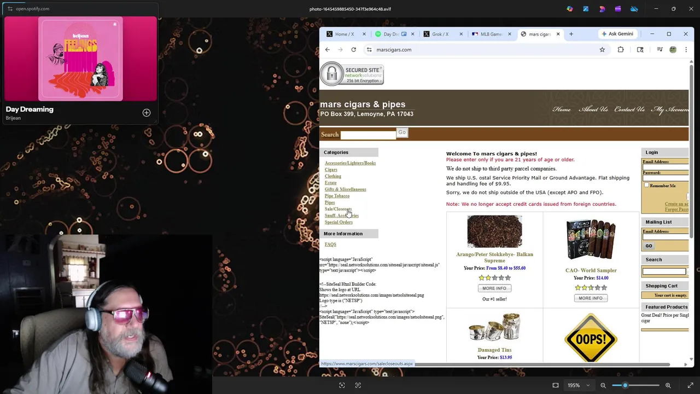Open a new Chrome tab with plus
The height and width of the screenshot is (394, 700).
(x=571, y=34)
